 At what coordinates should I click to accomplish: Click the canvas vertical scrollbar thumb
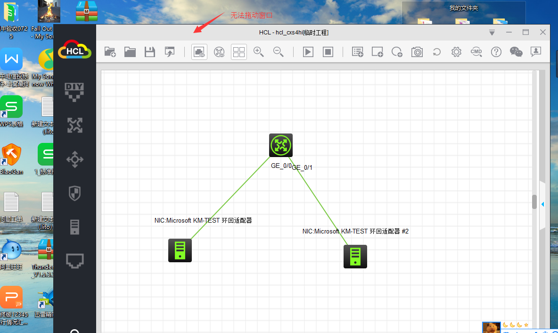(534, 201)
